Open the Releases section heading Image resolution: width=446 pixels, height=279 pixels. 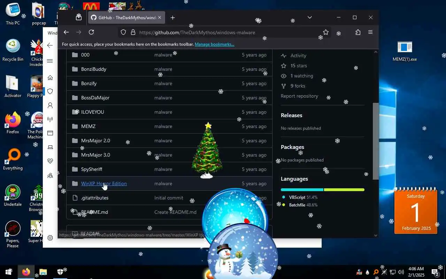click(x=291, y=115)
